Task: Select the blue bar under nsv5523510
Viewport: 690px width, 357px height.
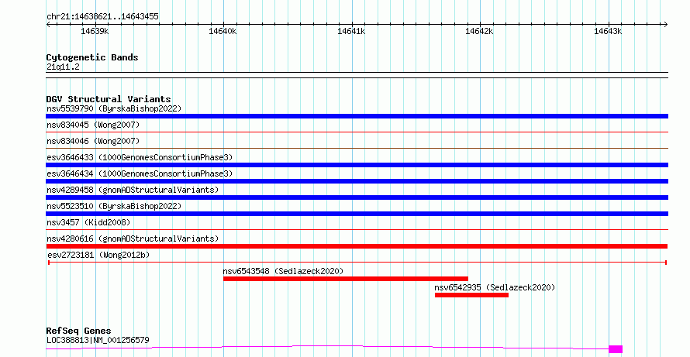Action: tap(357, 214)
